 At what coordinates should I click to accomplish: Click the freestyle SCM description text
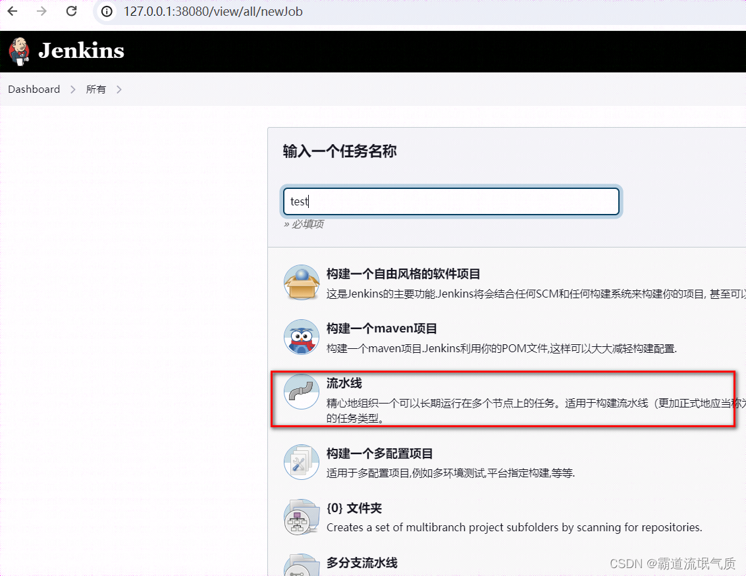coord(536,294)
